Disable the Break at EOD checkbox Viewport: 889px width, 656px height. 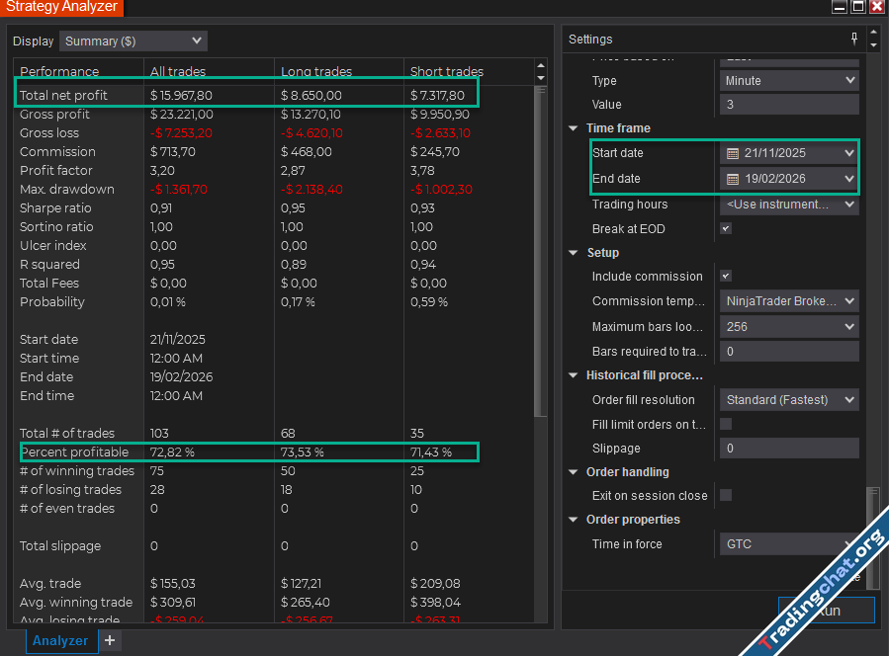(x=726, y=228)
